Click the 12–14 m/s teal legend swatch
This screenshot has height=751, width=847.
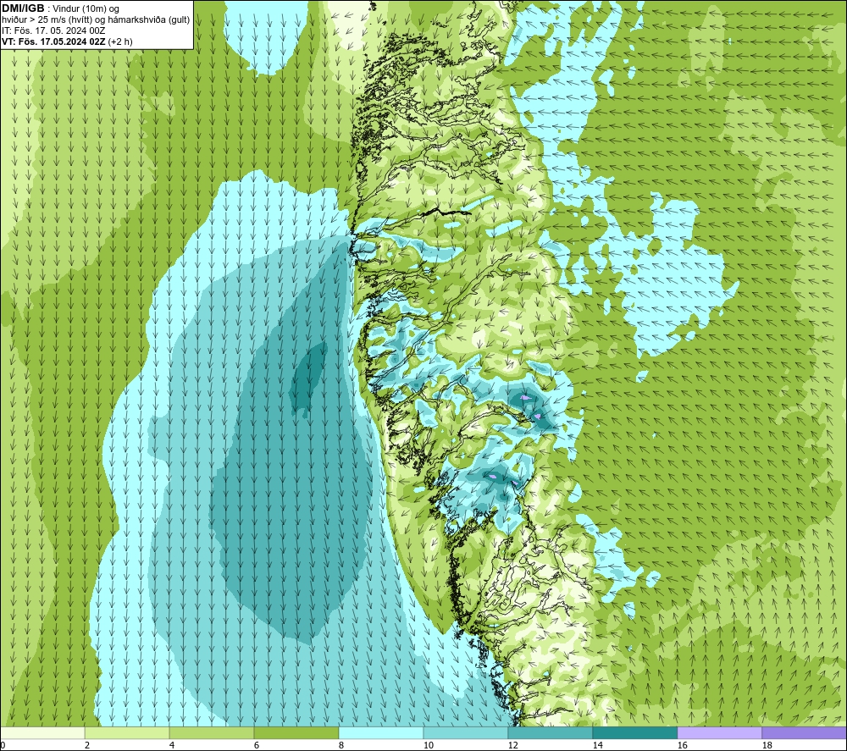(x=550, y=733)
